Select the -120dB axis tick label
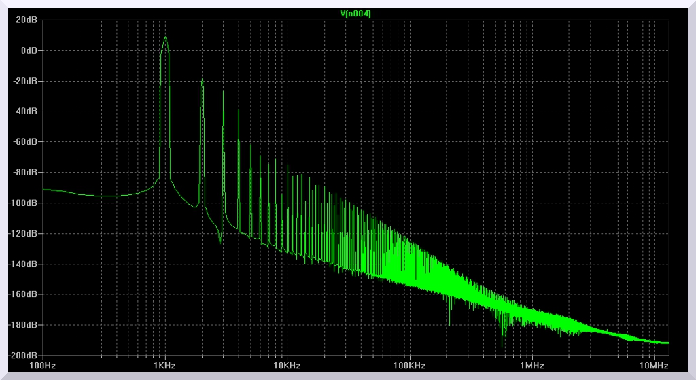The height and width of the screenshot is (380, 696). pyautogui.click(x=24, y=233)
